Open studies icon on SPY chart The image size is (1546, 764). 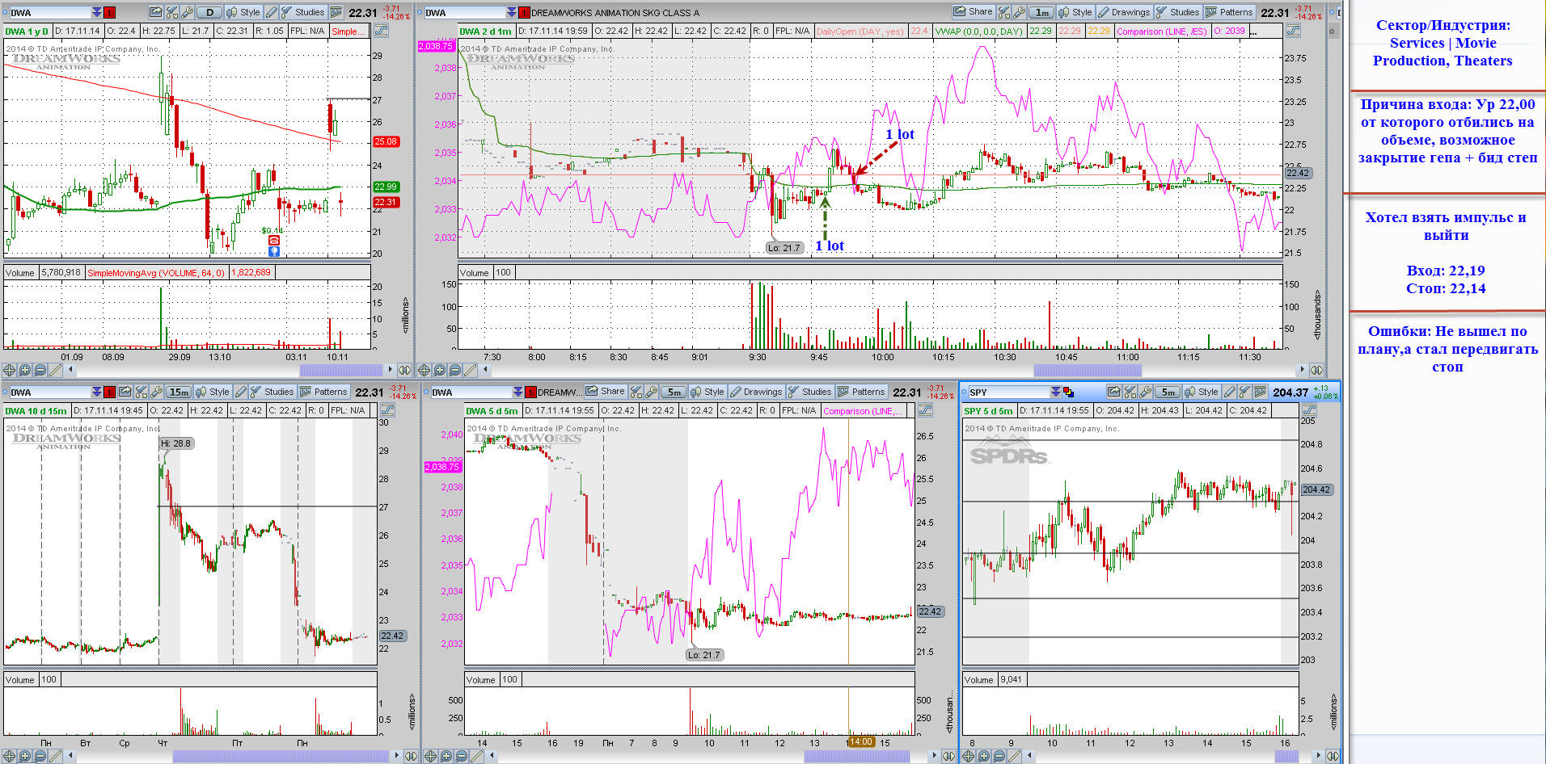tap(1244, 392)
